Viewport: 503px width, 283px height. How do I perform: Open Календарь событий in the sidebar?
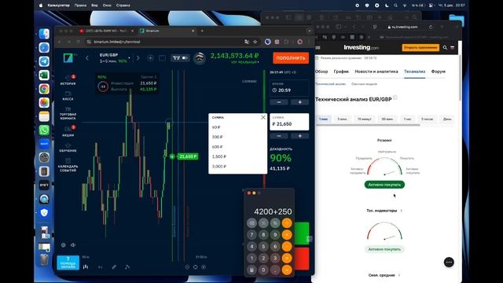pos(68,166)
